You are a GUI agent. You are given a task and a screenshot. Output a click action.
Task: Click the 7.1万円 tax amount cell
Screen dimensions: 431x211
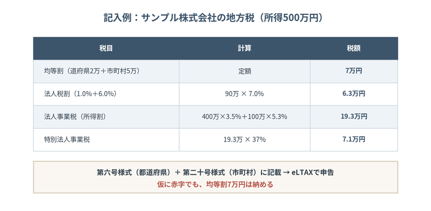pos(354,140)
